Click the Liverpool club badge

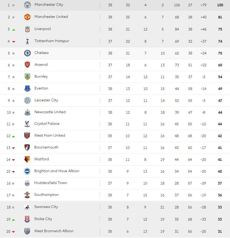[27, 29]
